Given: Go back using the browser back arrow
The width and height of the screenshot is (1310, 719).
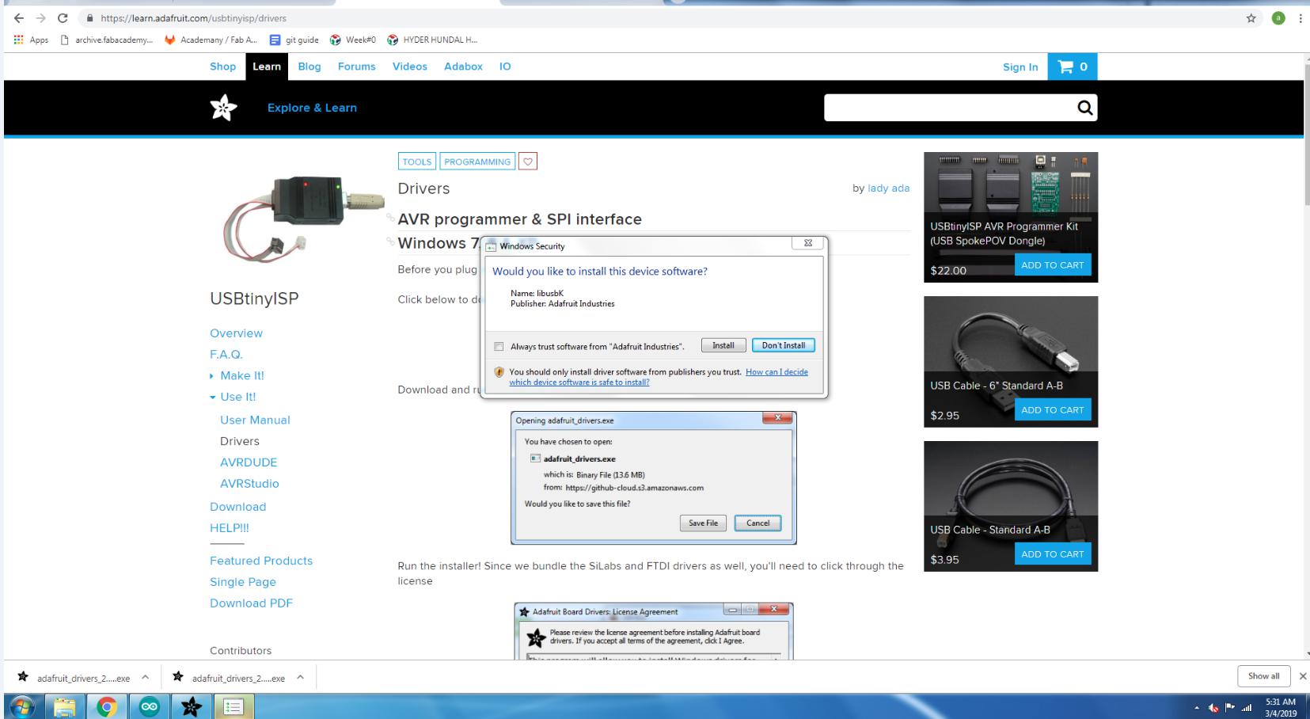Looking at the screenshot, I should click(x=18, y=18).
